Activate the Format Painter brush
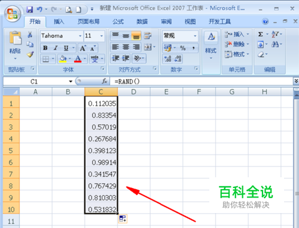The height and width of the screenshot is (228, 299). pyautogui.click(x=30, y=54)
